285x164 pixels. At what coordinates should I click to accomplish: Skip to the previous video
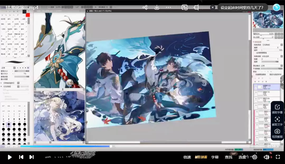[x=21, y=157]
